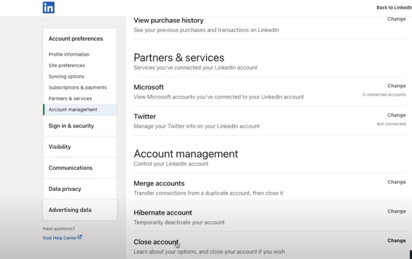Viewport: 412px width, 259px height.
Task: Click Back to LinkedIn link
Action: (x=394, y=8)
